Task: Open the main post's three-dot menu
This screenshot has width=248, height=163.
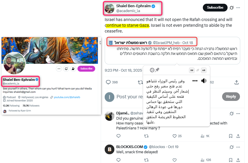Action: coord(238,7)
